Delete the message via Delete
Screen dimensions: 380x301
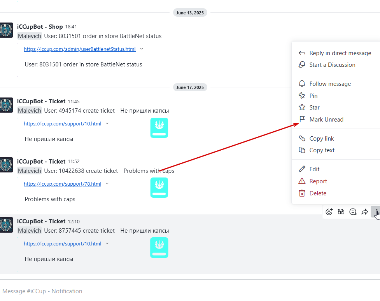(x=336, y=193)
